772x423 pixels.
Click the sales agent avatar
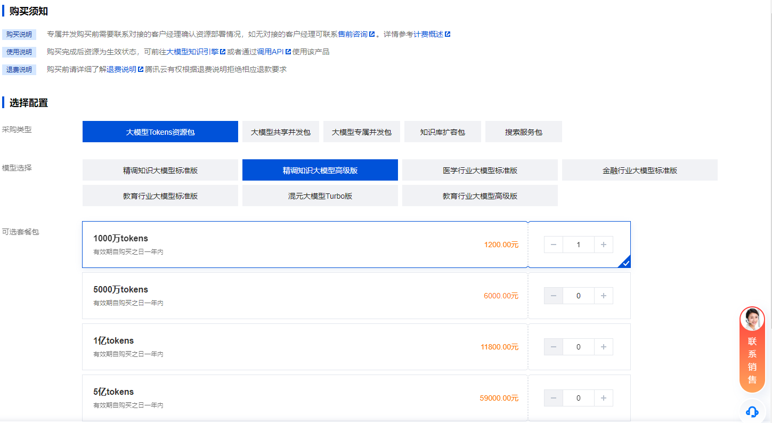click(752, 319)
